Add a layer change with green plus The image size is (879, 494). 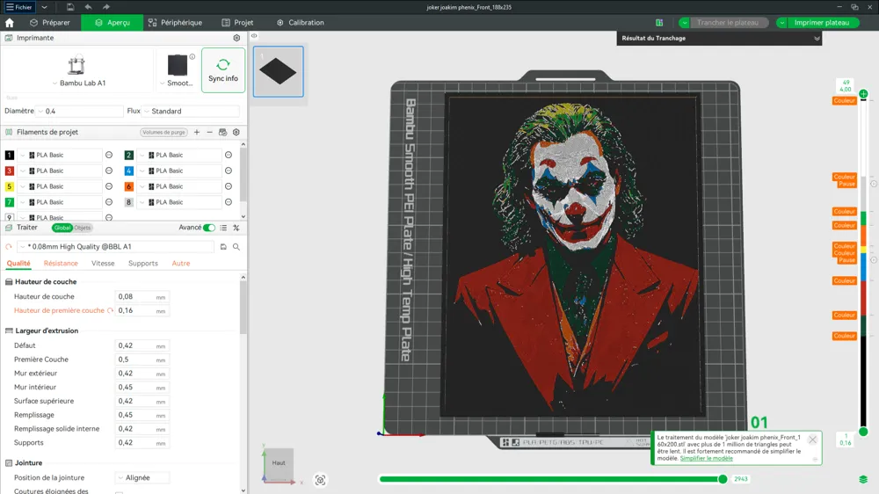(863, 94)
